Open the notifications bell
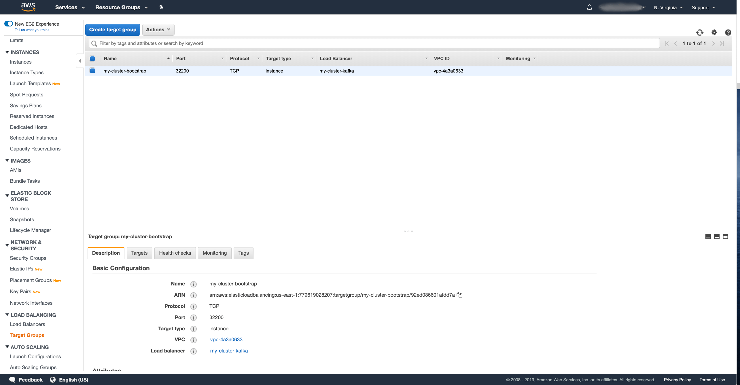Screen dimensions: 740x385 coord(589,7)
